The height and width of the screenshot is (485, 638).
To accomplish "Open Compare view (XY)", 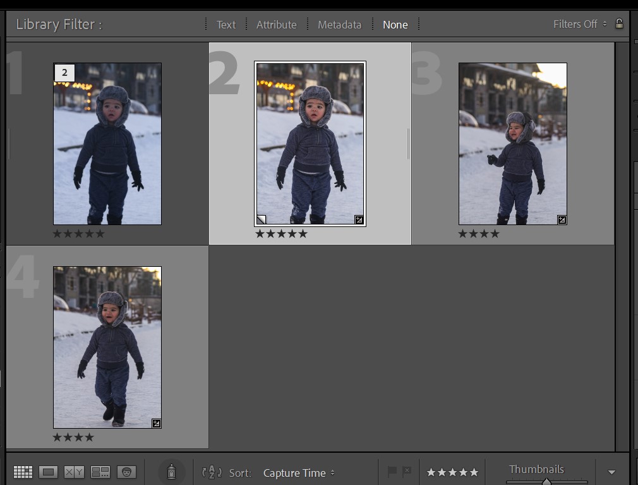I will click(75, 472).
